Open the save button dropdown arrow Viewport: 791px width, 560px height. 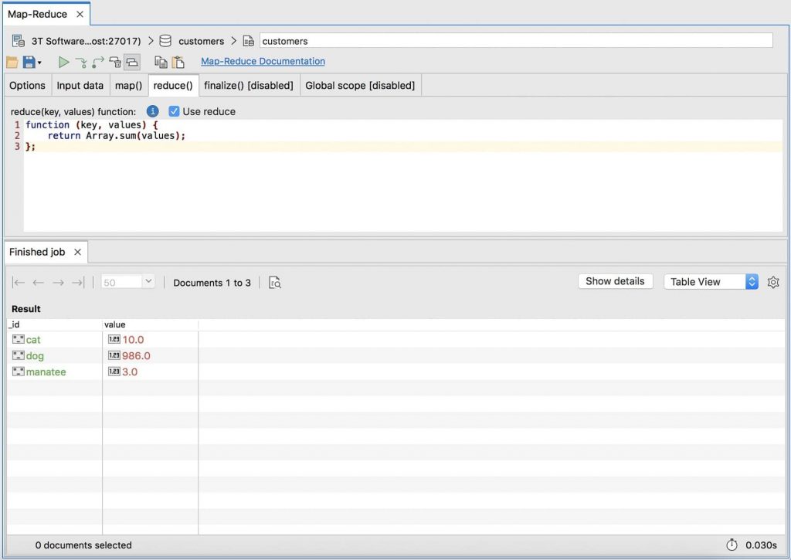(39, 63)
